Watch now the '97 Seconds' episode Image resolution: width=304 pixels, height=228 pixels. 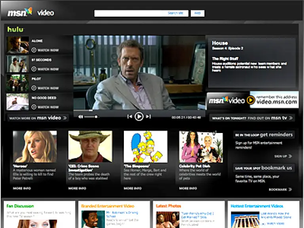45,69
